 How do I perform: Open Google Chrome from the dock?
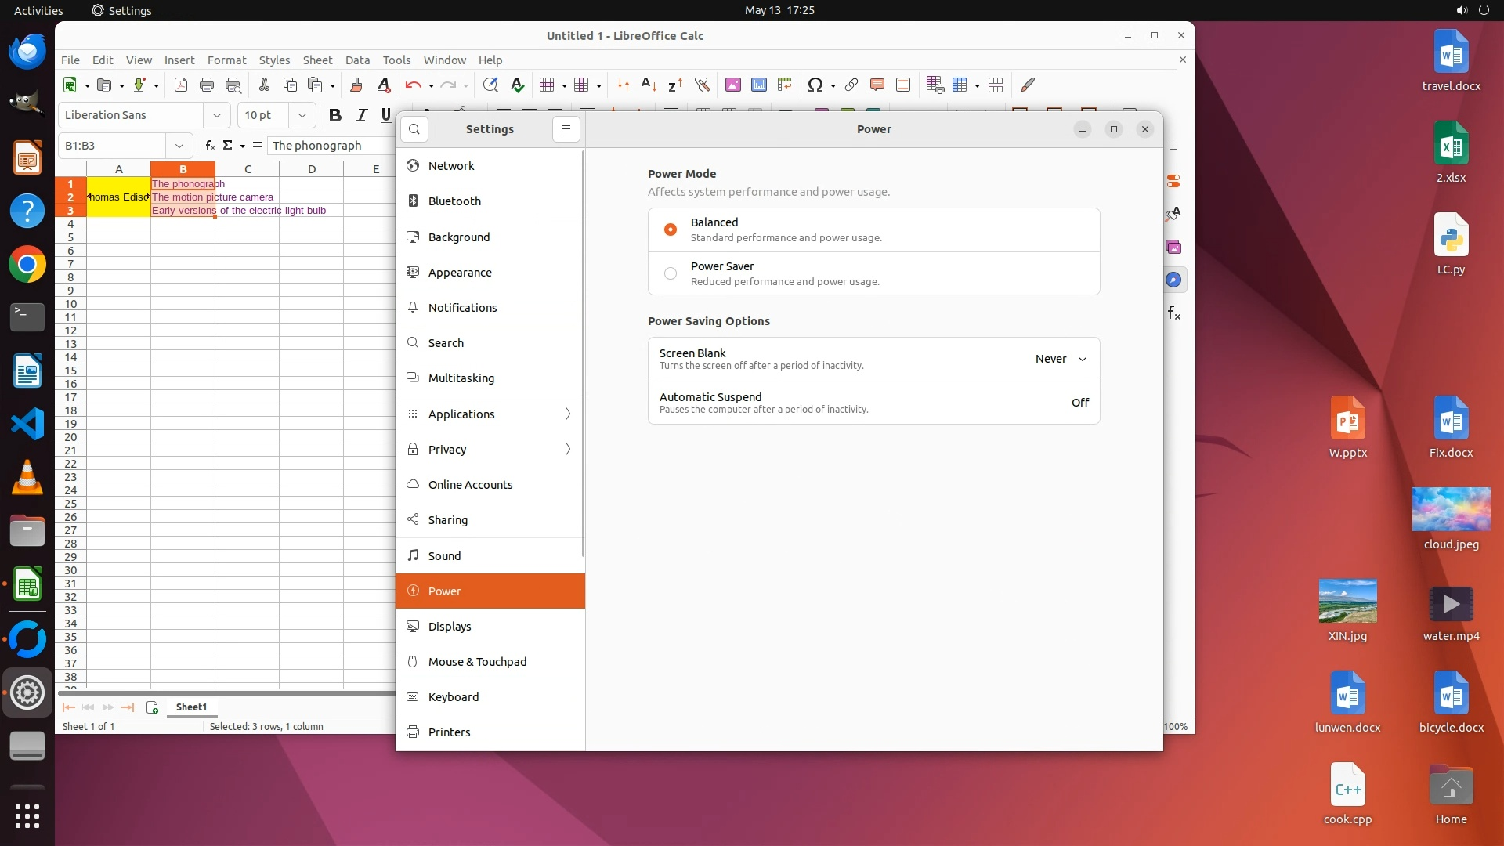(x=27, y=265)
